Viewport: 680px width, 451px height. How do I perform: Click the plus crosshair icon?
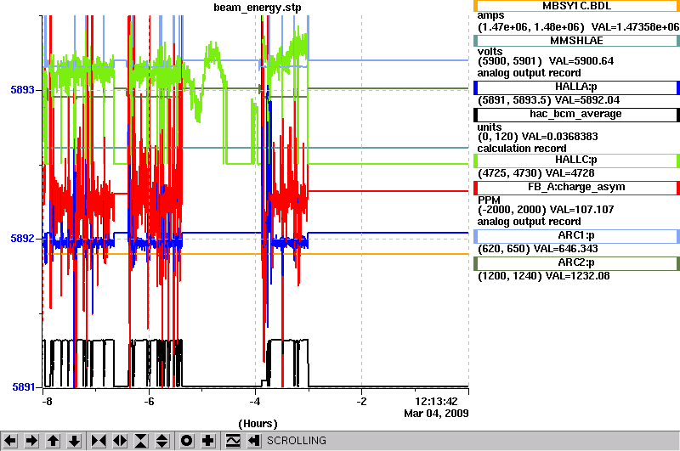click(208, 441)
